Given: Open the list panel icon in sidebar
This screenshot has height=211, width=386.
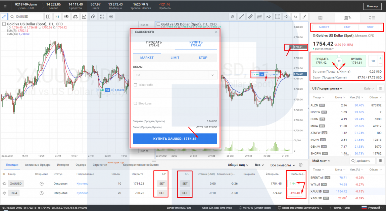Looking at the screenshot, I should click(x=320, y=17).
